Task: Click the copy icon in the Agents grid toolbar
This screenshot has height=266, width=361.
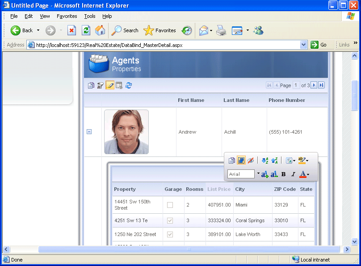Action: click(x=91, y=85)
